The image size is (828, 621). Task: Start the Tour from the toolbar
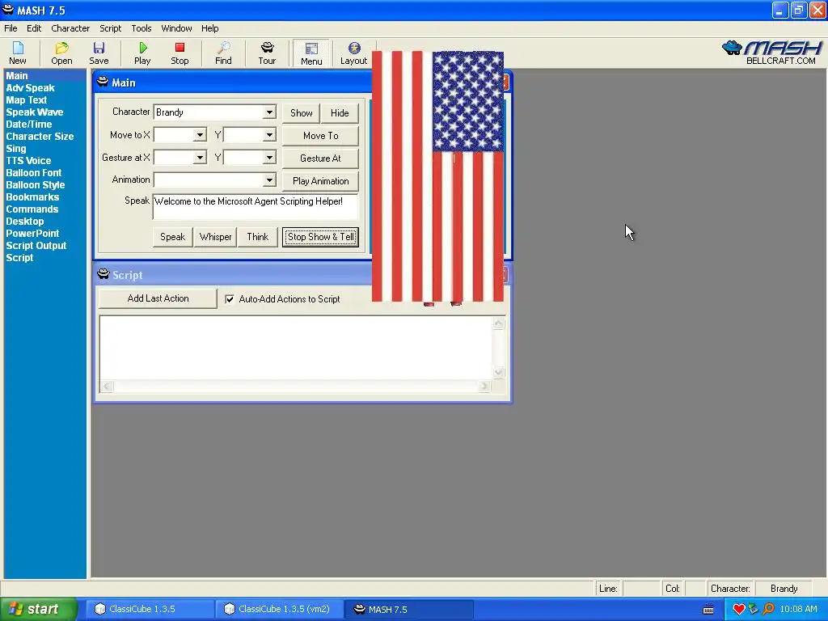pos(267,53)
